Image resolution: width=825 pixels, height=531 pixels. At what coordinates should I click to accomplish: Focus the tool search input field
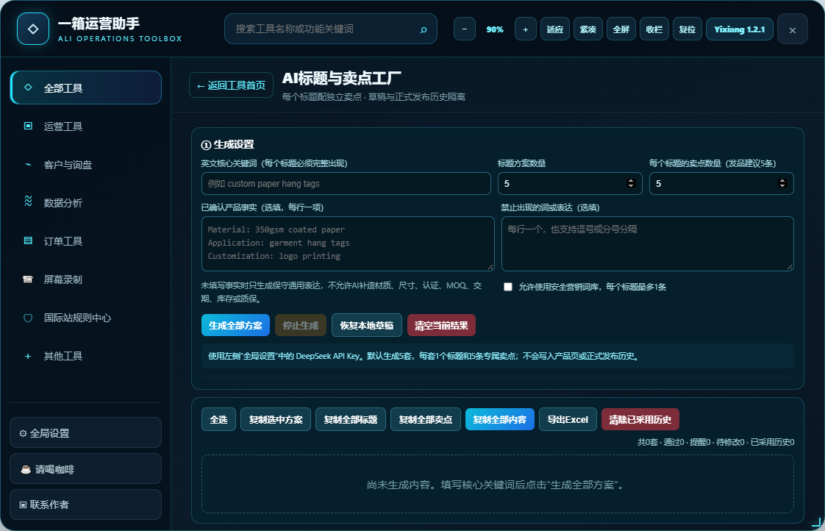pyautogui.click(x=330, y=29)
